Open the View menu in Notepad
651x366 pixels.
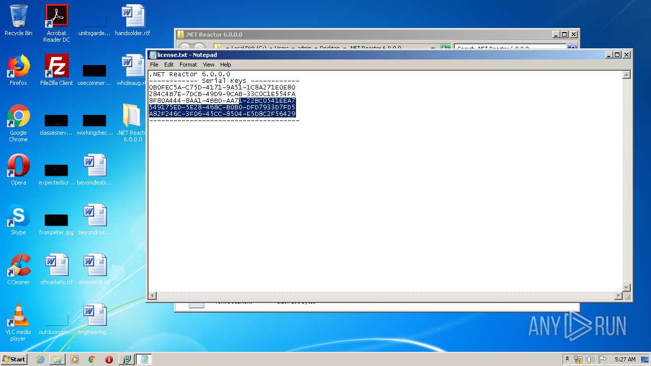(x=209, y=65)
